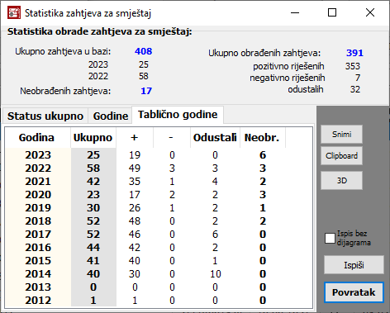The height and width of the screenshot is (313, 390).
Task: Close the Statistika zahtjeva window
Action: tap(370, 12)
